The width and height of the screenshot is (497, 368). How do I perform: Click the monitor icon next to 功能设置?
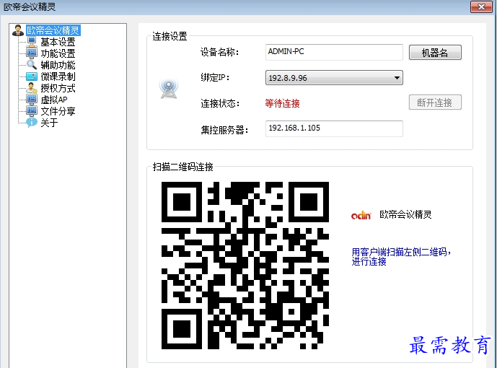coord(32,53)
